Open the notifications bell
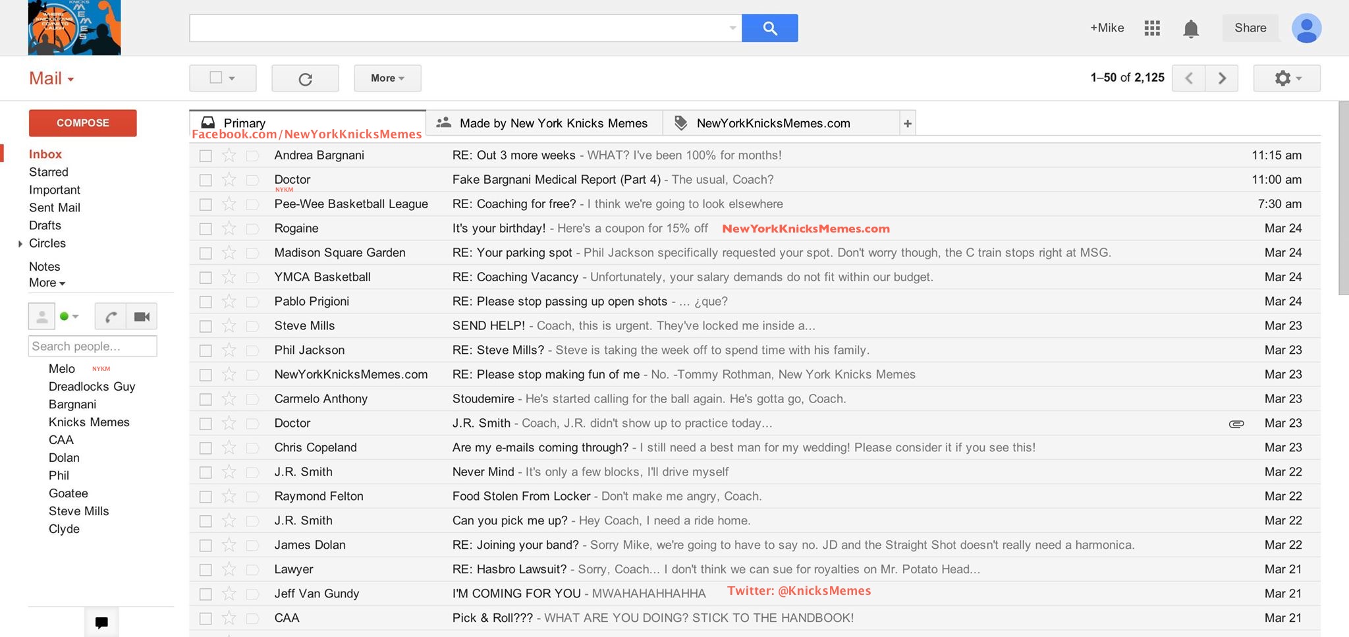The image size is (1349, 637). coord(1190,29)
